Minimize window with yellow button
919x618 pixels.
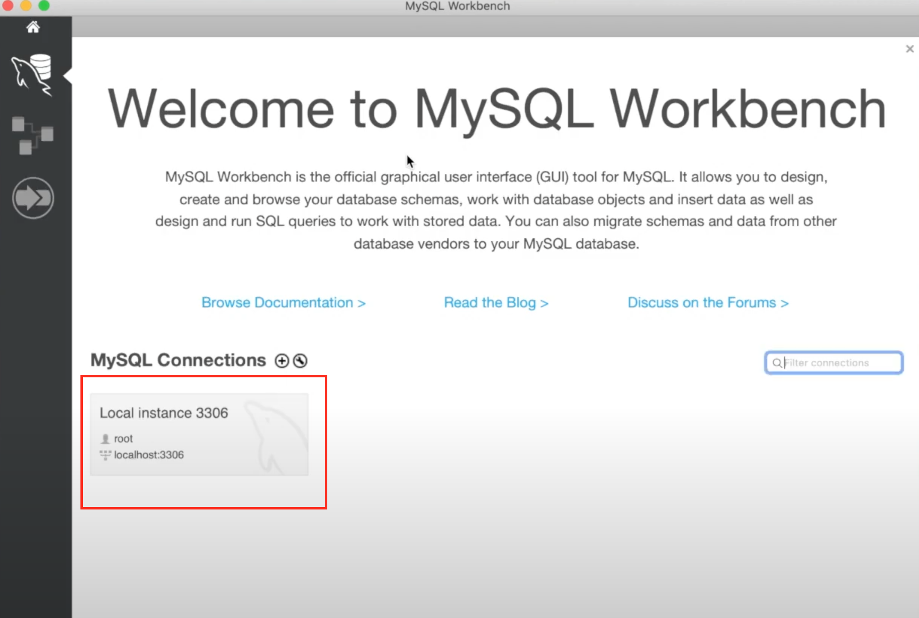click(x=26, y=6)
